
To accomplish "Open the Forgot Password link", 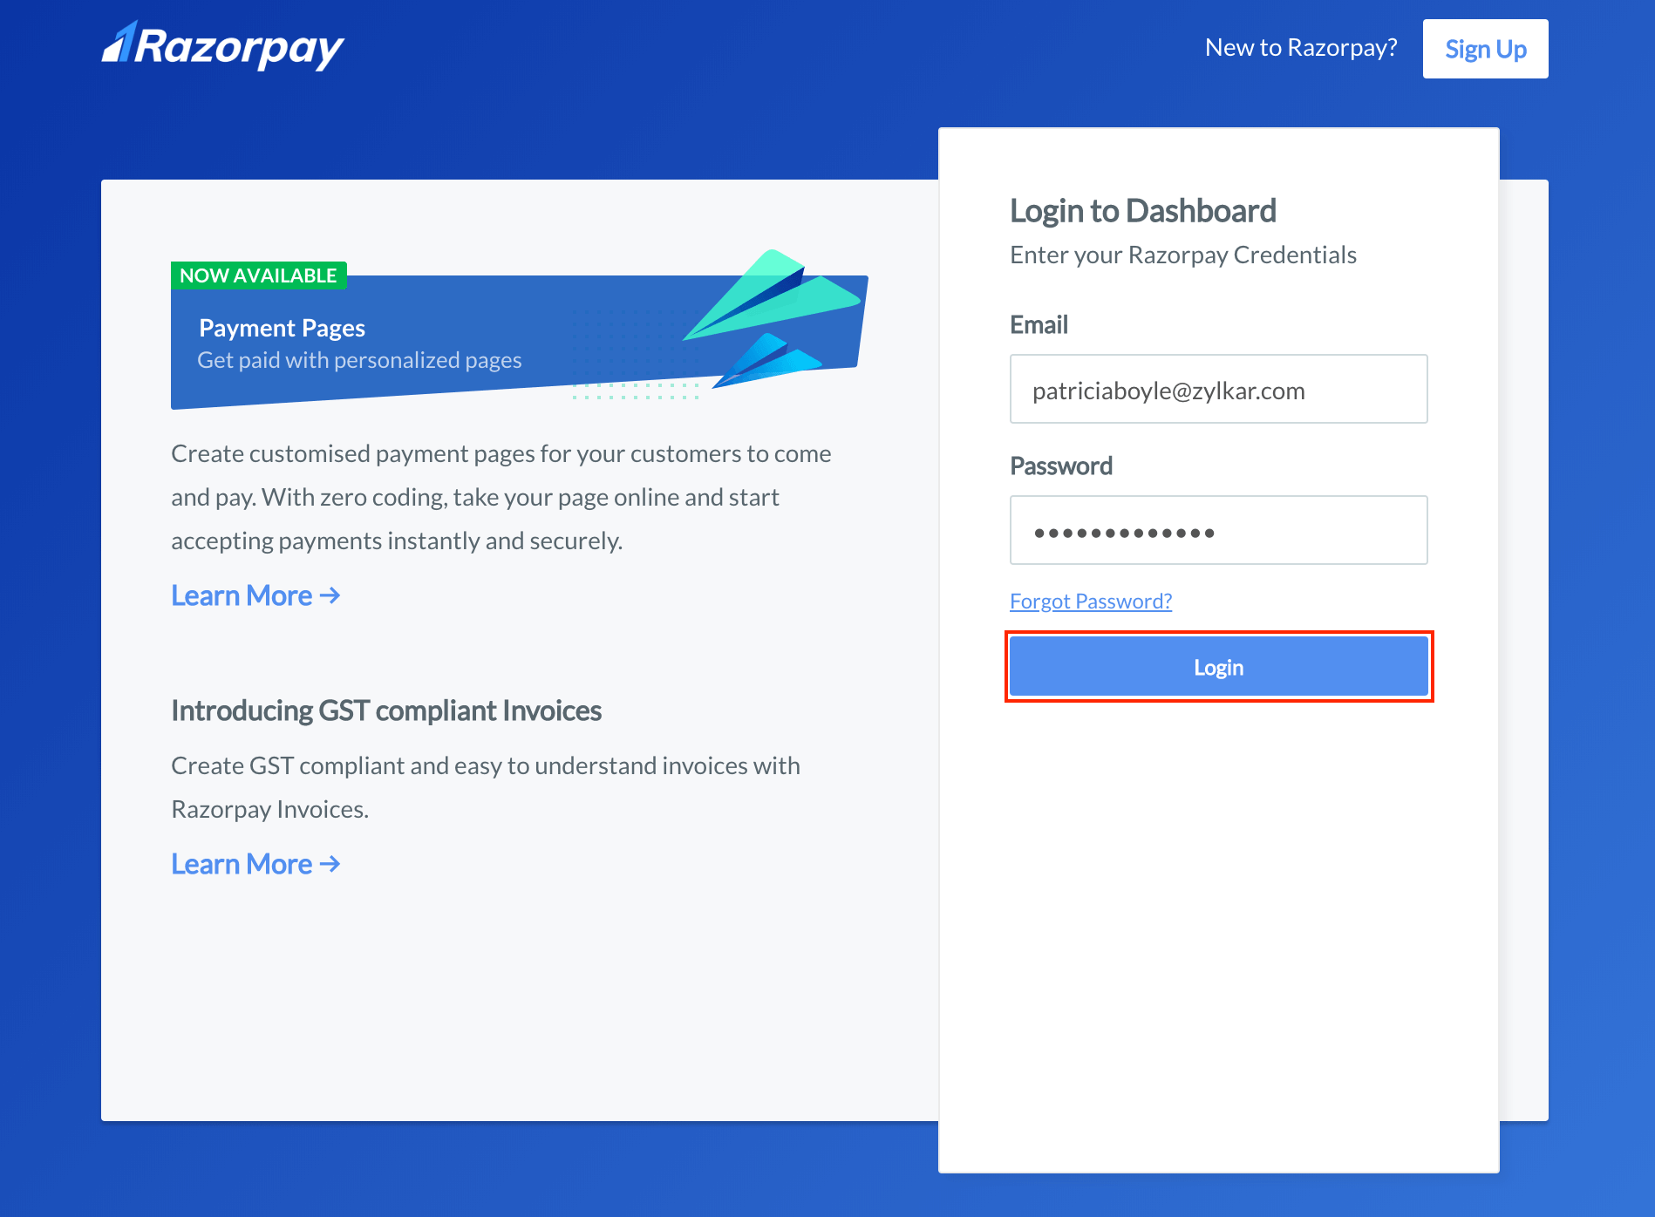I will [x=1090, y=601].
